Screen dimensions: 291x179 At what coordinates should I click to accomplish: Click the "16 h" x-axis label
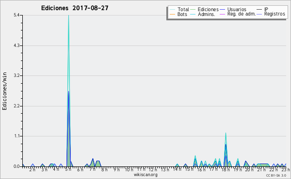pyautogui.click(x=201, y=170)
